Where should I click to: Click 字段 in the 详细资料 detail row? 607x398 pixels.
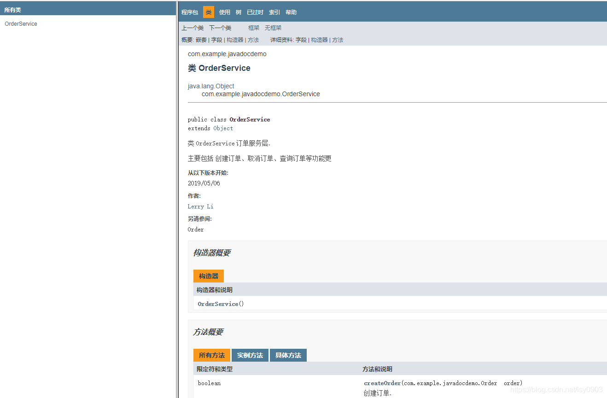click(x=301, y=40)
